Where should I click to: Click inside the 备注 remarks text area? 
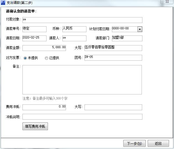coord(82,80)
